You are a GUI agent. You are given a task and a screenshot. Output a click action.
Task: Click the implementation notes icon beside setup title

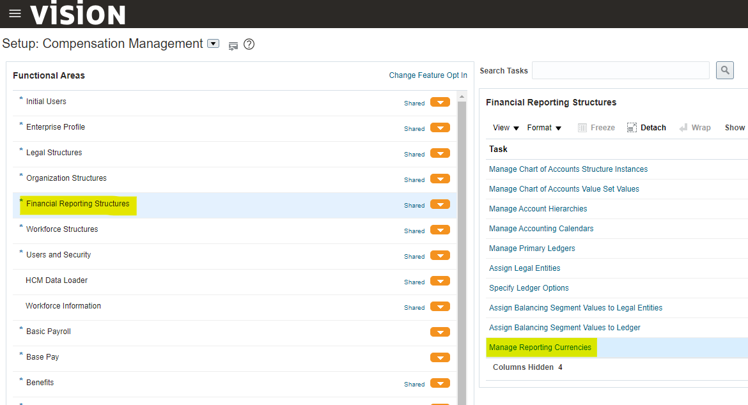[233, 45]
